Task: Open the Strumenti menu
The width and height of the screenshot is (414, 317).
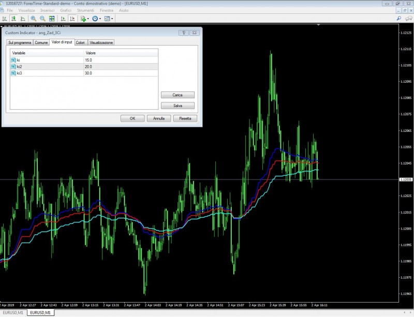Action: (85, 10)
